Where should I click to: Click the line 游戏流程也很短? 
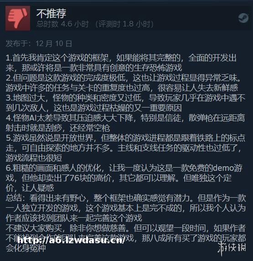click(34, 158)
